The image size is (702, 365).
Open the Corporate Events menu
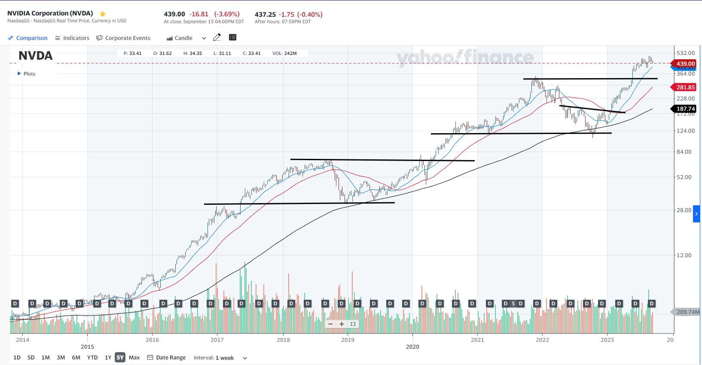[x=123, y=38]
